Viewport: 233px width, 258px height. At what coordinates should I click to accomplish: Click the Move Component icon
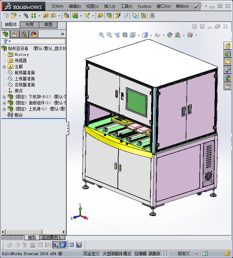point(53,16)
